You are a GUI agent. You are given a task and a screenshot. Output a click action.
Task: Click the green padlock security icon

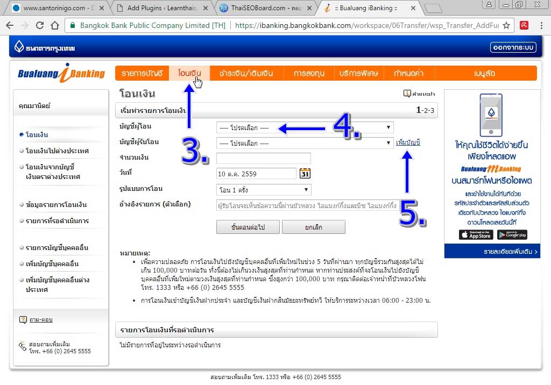pos(73,25)
